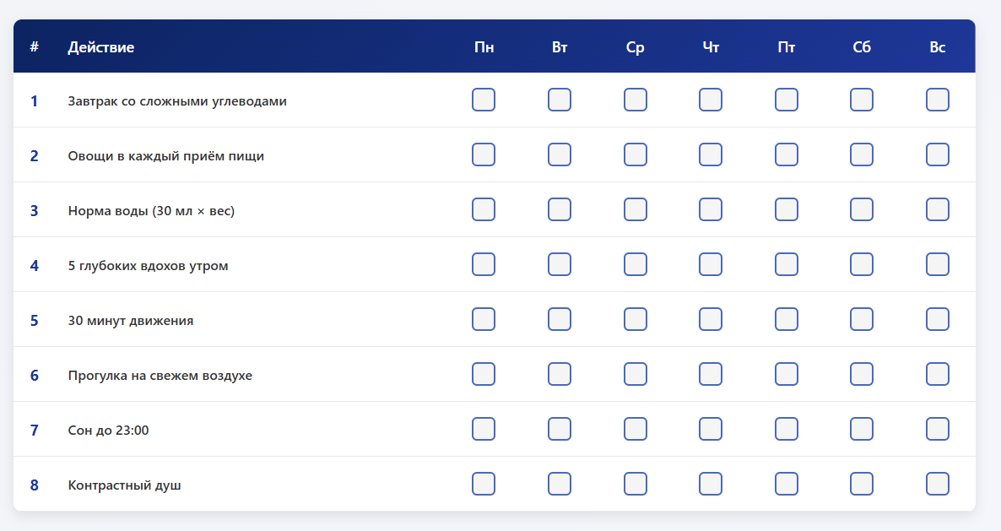The height and width of the screenshot is (531, 1001).
Task: Check Monday box for Контрастный душ
Action: (x=484, y=484)
